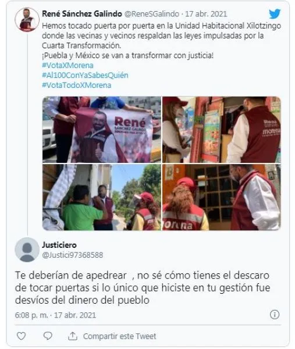
Task: Open the #VotaXMorena hashtag
Action: point(67,65)
